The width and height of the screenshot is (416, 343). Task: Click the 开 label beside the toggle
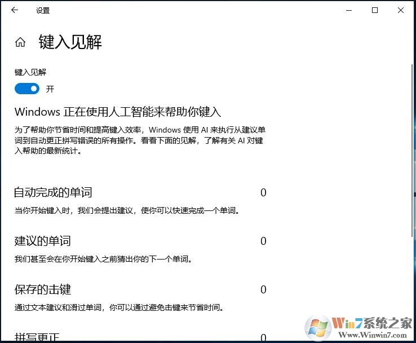click(x=50, y=89)
